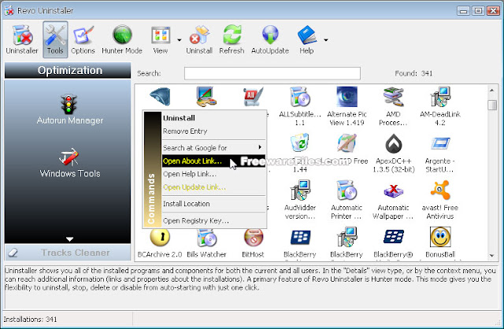The width and height of the screenshot is (504, 329).
Task: Click the Search input field
Action: coord(272,73)
